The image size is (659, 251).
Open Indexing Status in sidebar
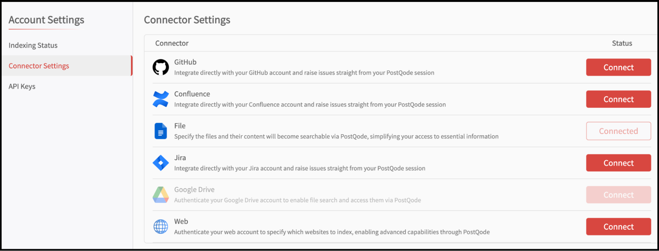pyautogui.click(x=33, y=45)
